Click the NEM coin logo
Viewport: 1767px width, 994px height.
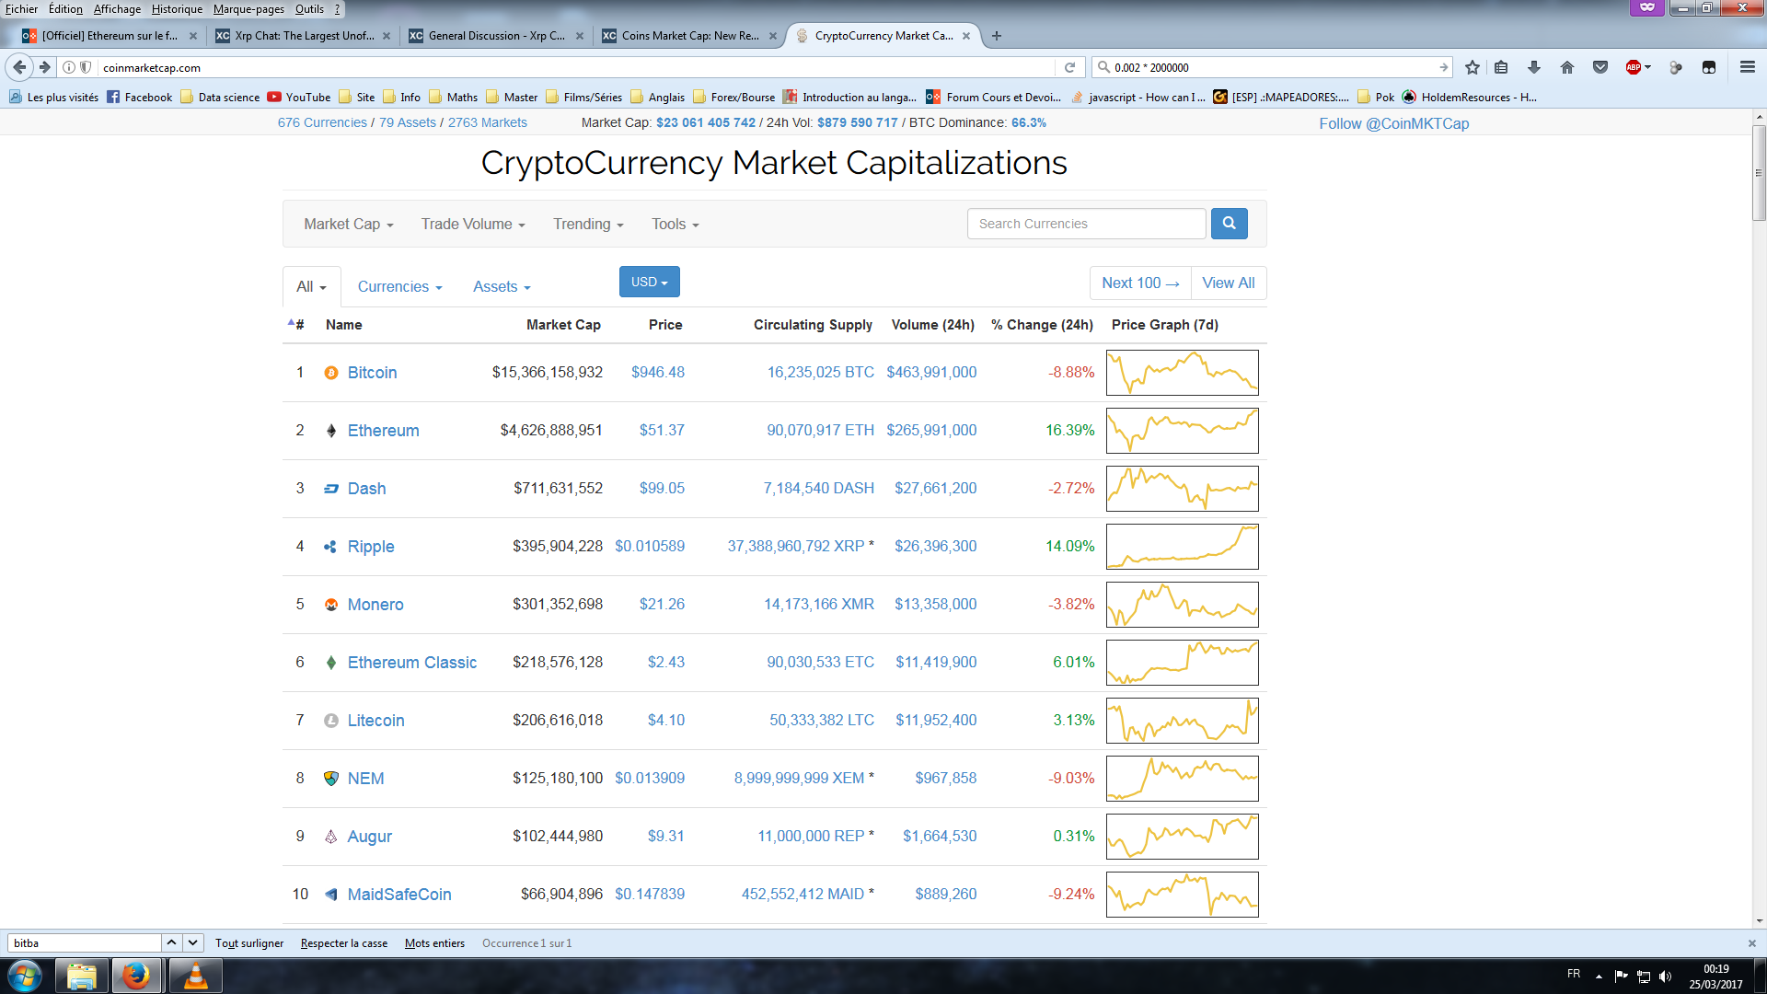331,779
